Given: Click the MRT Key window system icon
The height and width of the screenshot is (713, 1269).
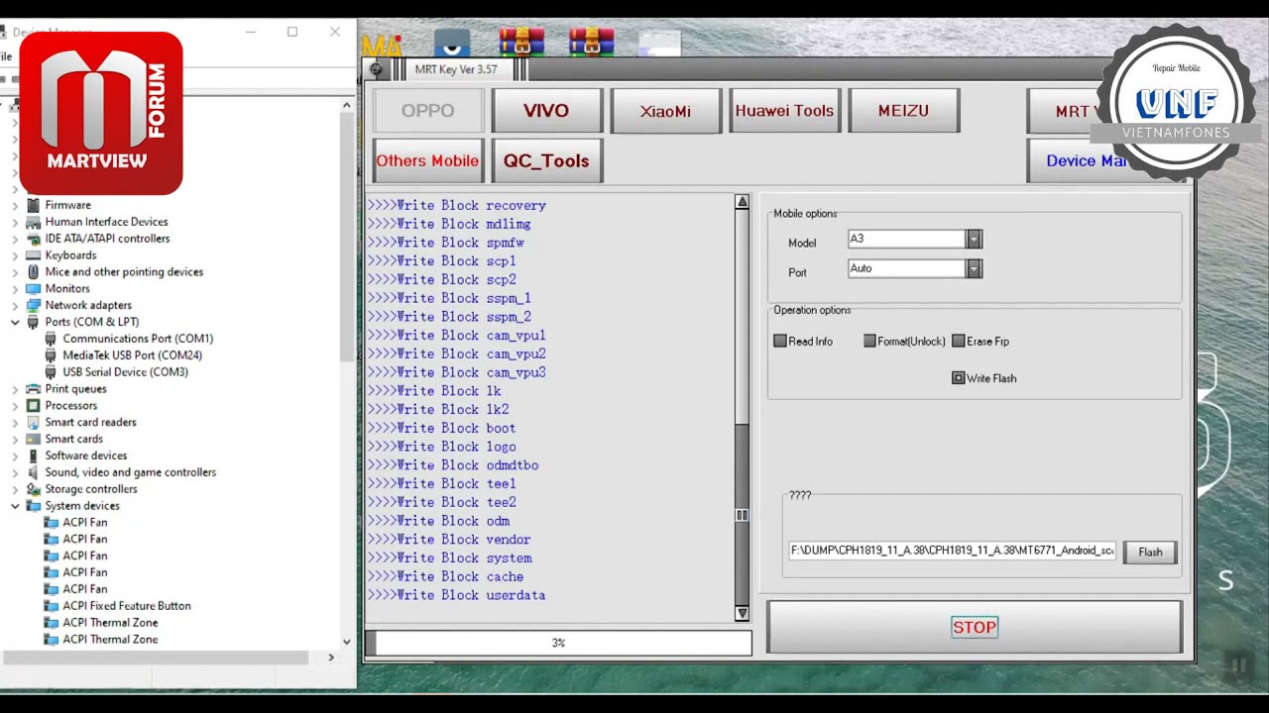Looking at the screenshot, I should (x=376, y=69).
